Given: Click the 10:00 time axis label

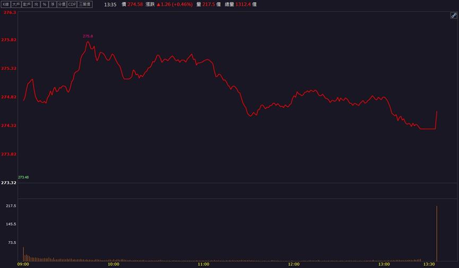Looking at the screenshot, I should [114, 264].
